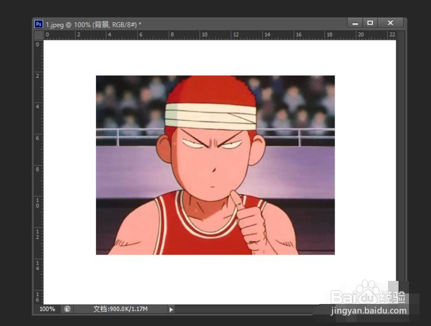This screenshot has height=326, width=431.
Task: Click the 100% zoom level field
Action: point(47,309)
